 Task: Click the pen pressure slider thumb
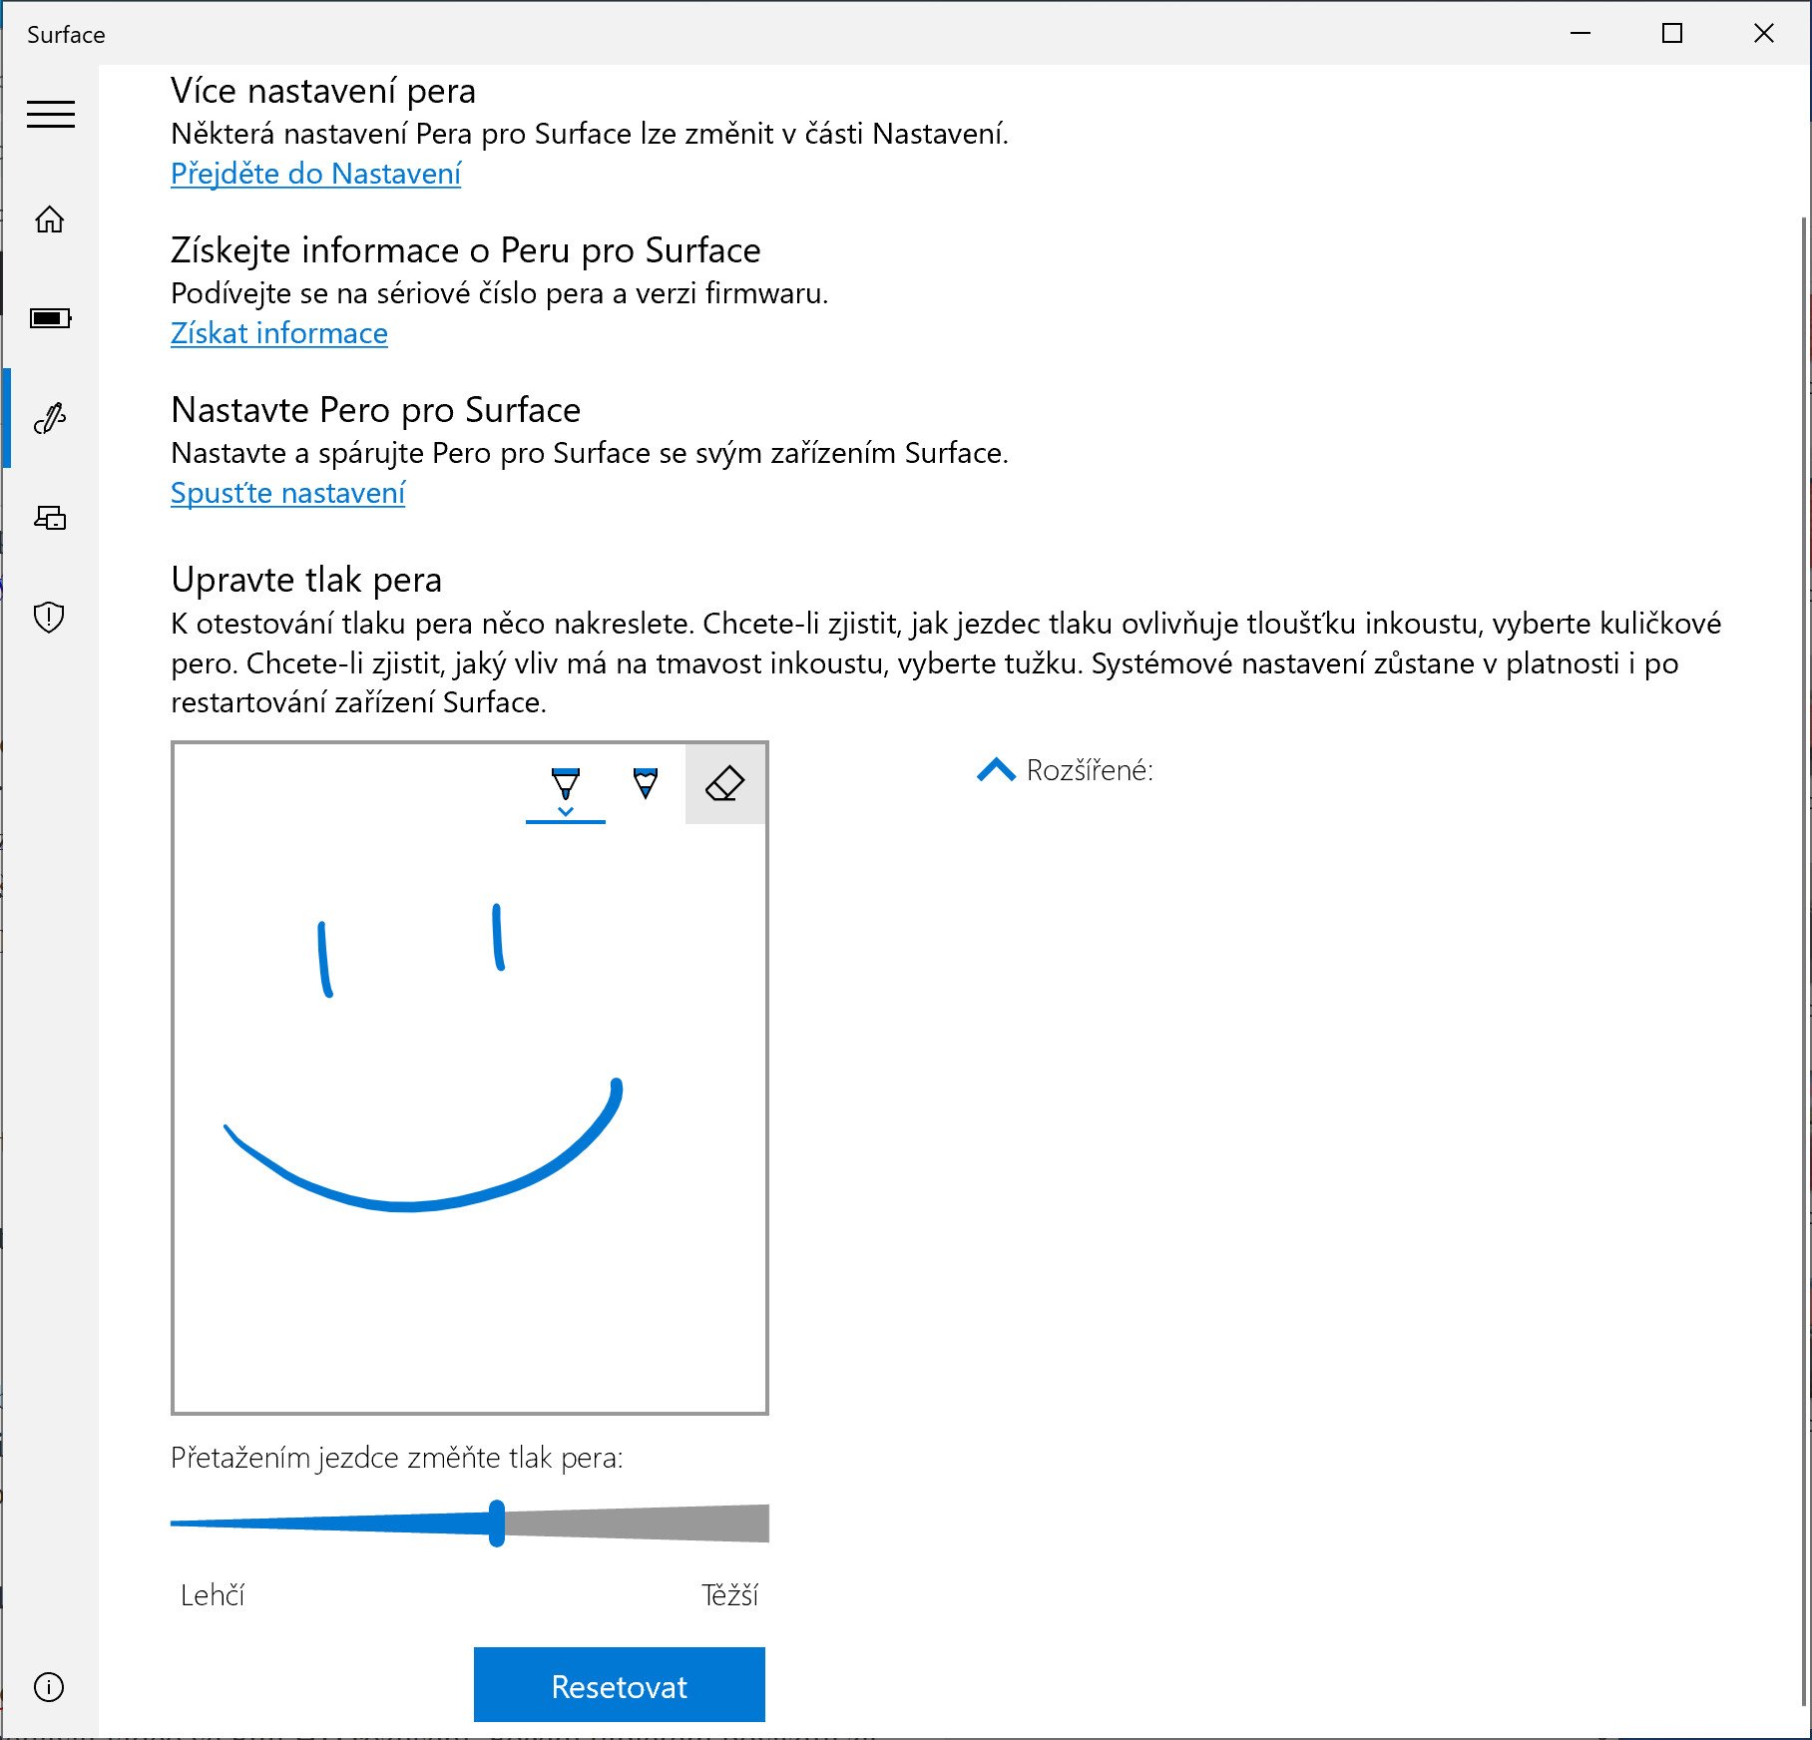point(497,1522)
